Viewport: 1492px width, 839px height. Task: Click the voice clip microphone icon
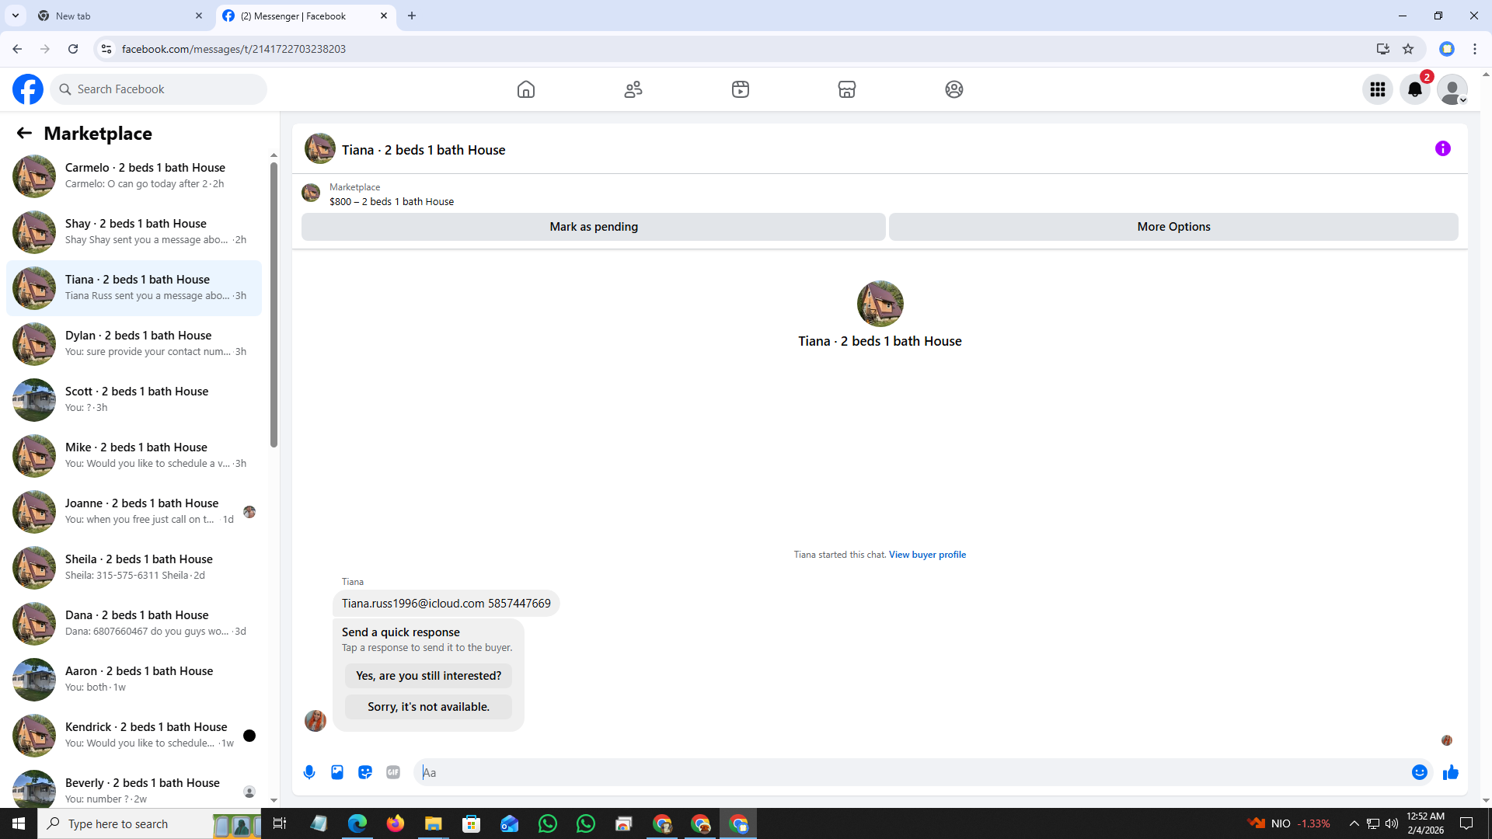[309, 772]
